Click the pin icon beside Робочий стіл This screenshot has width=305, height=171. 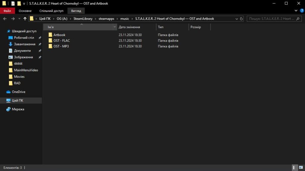[40, 38]
